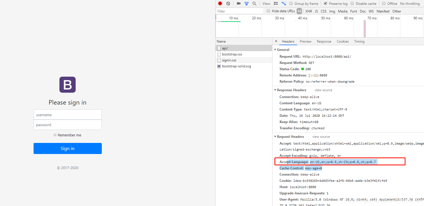Click the Accept-Encoding gzip value
The image size is (424, 206).
(325, 156)
